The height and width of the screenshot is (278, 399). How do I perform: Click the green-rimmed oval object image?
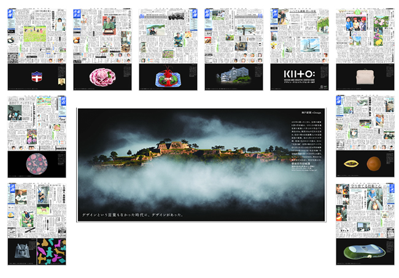pos(365,251)
